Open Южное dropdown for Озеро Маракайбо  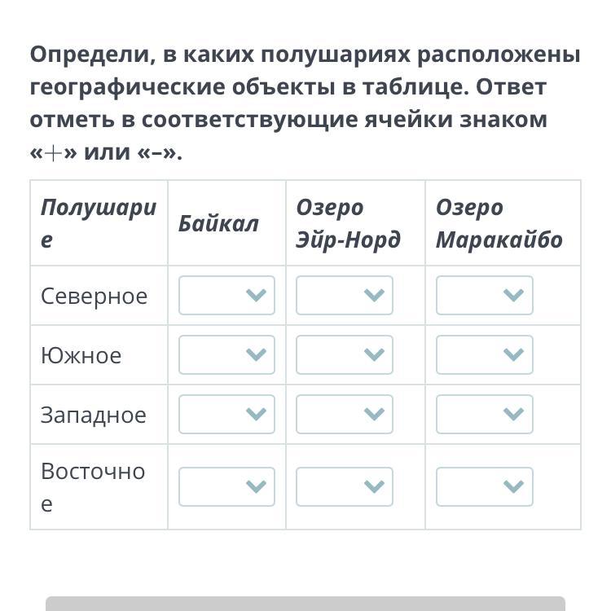click(x=485, y=354)
